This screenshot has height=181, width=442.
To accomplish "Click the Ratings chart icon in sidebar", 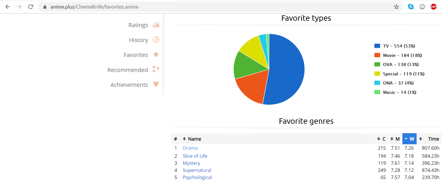I will [x=156, y=25].
